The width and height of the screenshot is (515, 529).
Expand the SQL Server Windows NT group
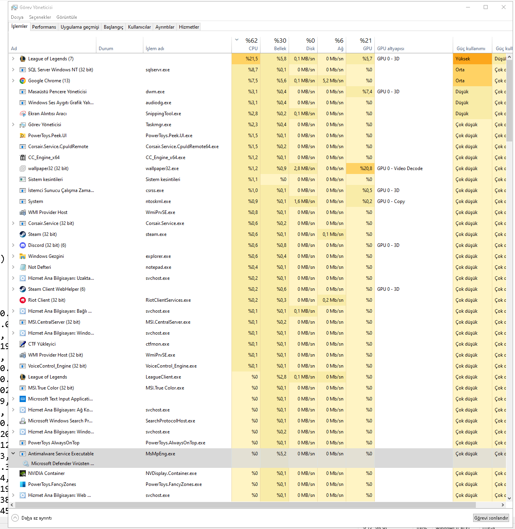(13, 70)
